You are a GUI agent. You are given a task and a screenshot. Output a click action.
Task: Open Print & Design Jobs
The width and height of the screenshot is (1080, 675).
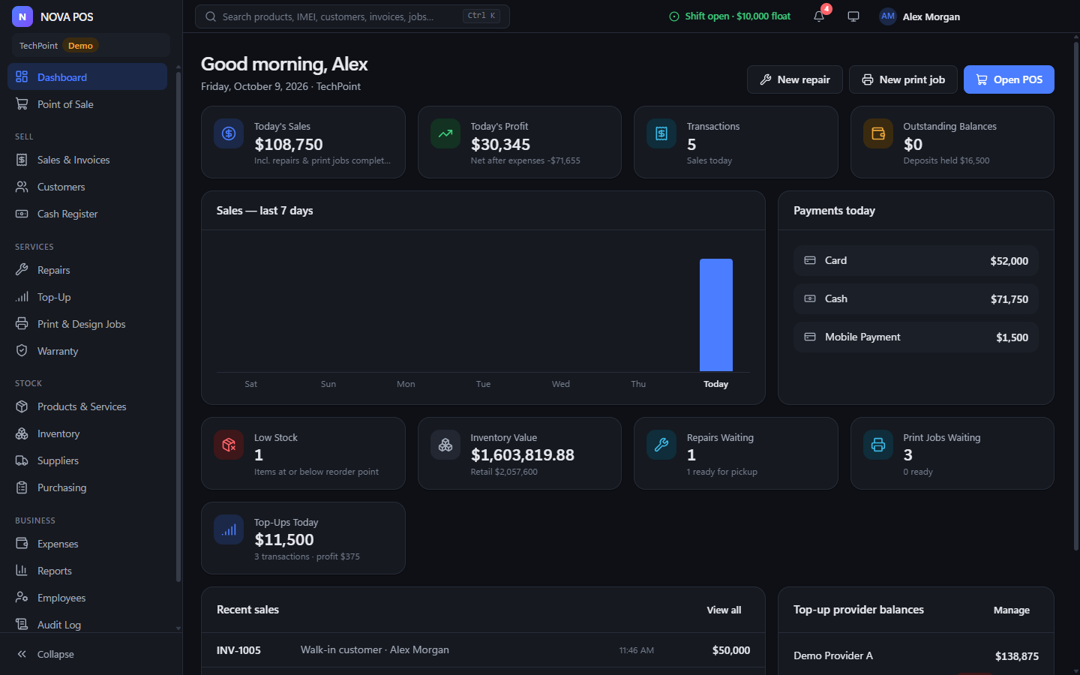click(87, 324)
